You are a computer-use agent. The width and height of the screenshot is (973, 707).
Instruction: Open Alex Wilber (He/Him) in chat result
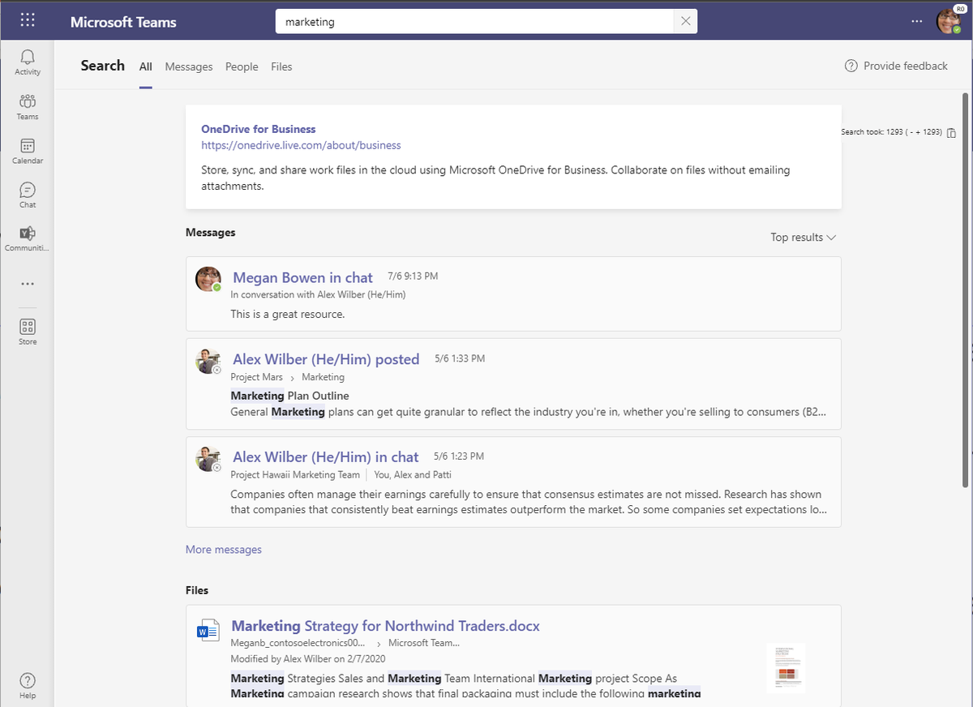click(x=325, y=457)
